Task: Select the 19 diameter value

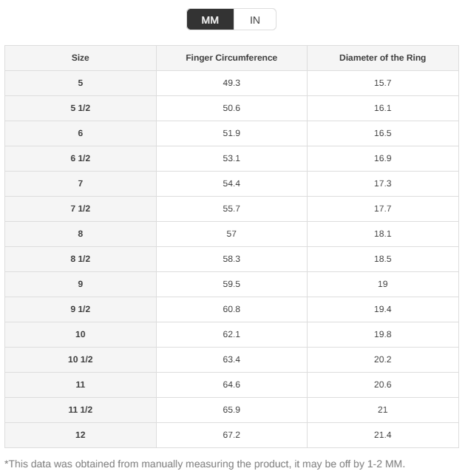Action: tap(382, 284)
